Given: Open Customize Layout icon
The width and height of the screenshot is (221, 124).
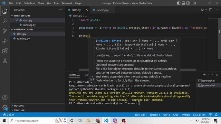Looking at the screenshot, I should (194, 3).
